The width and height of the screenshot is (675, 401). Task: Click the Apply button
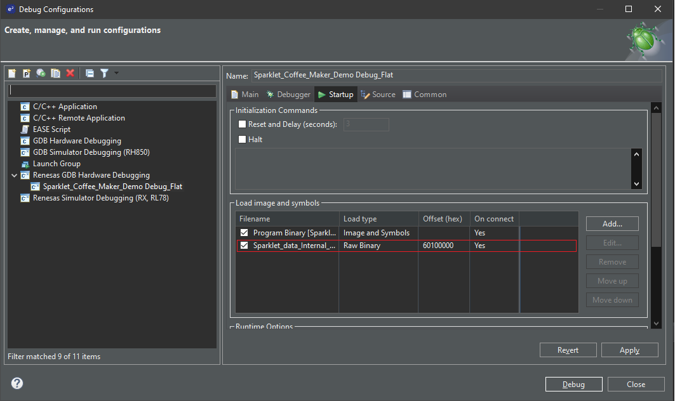(629, 350)
